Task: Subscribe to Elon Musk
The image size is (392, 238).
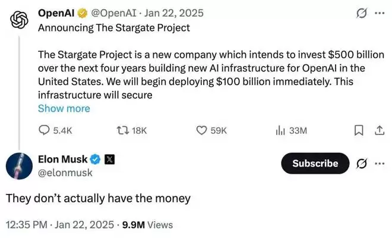Action: pyautogui.click(x=315, y=164)
